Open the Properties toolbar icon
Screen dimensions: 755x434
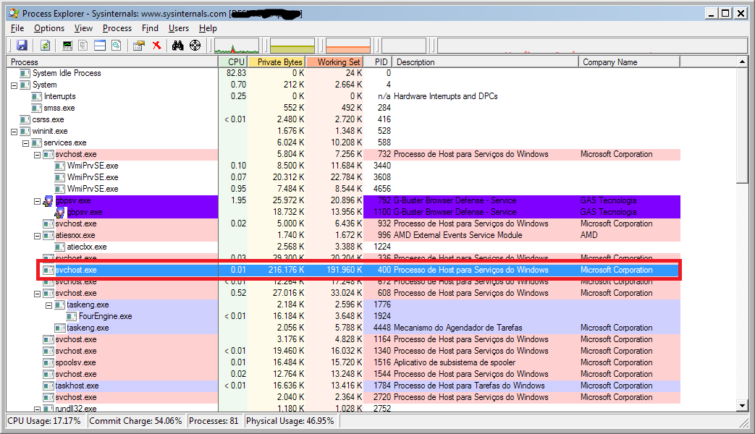click(x=139, y=46)
